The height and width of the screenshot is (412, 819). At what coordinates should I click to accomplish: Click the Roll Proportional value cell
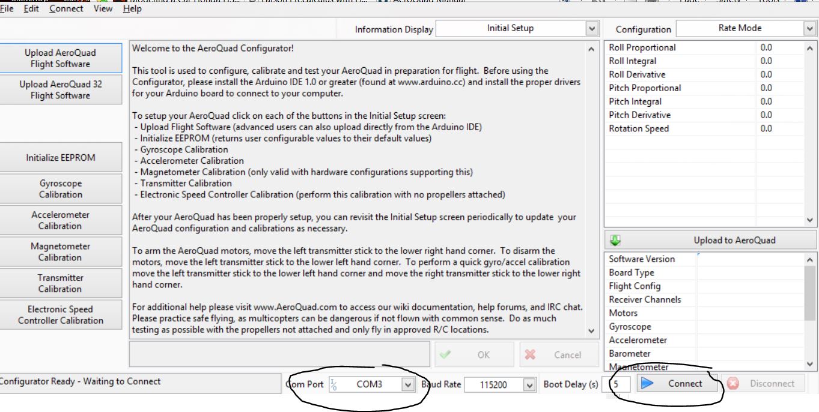[780, 47]
